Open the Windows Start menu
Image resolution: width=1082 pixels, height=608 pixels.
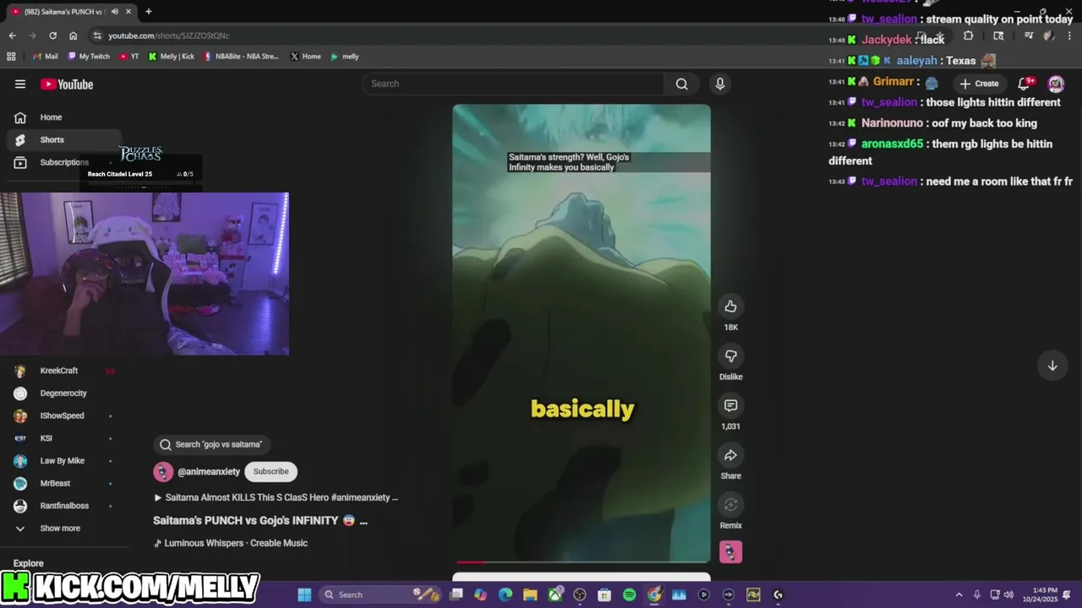(x=304, y=594)
